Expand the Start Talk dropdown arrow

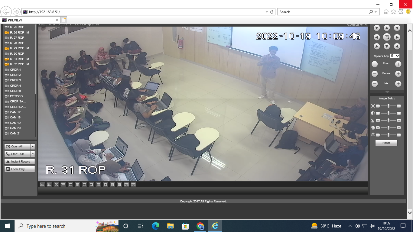pos(33,154)
